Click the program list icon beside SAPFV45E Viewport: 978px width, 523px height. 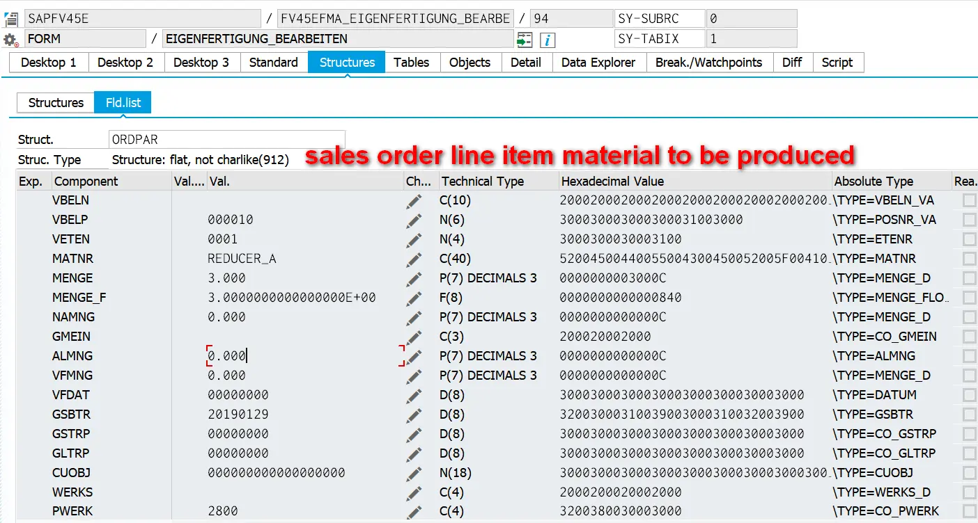(x=10, y=19)
